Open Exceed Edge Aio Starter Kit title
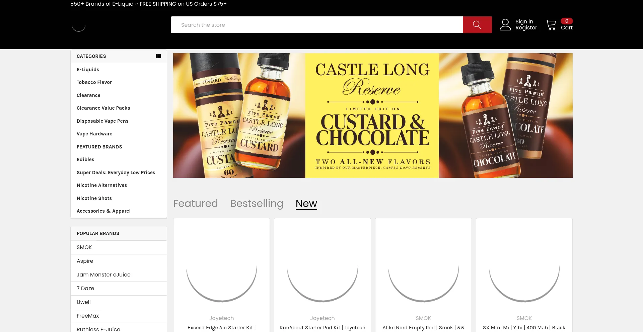The width and height of the screenshot is (643, 332). [221, 328]
